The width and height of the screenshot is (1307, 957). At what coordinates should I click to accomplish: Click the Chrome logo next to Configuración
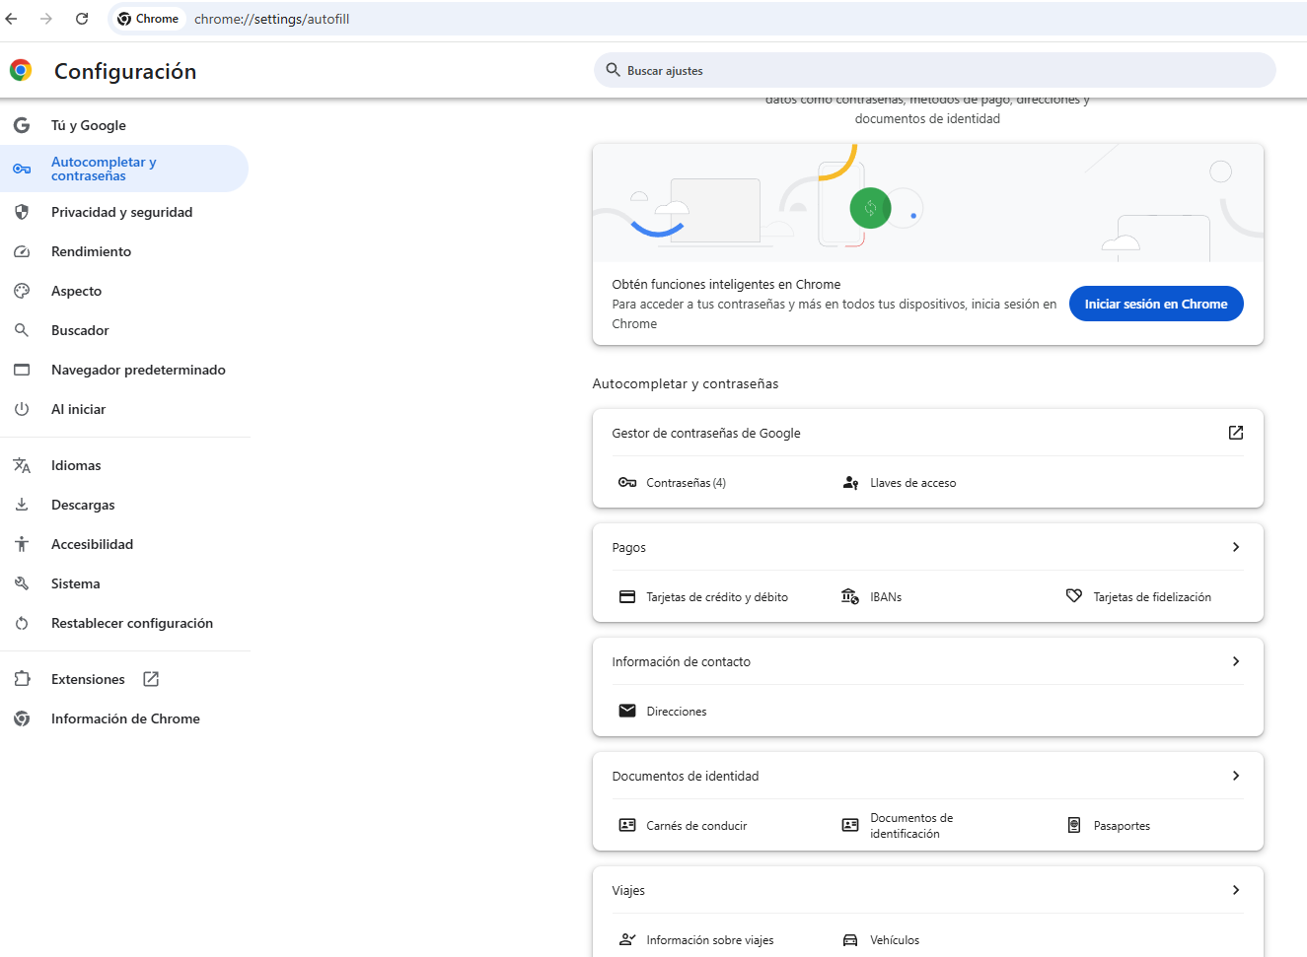21,70
